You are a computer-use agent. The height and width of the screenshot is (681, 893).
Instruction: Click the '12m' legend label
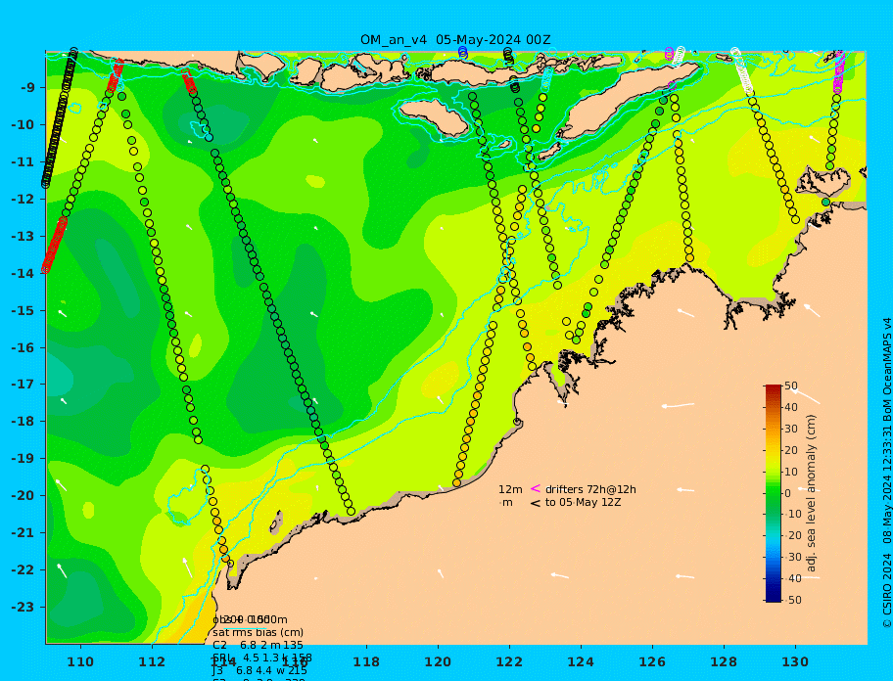pyautogui.click(x=510, y=489)
